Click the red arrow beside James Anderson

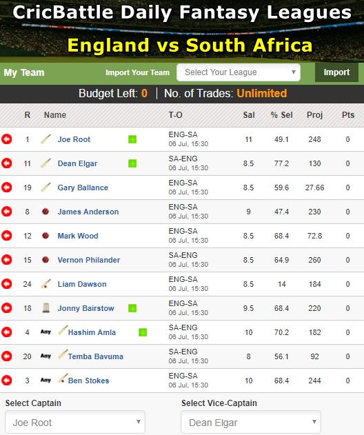[x=7, y=212]
